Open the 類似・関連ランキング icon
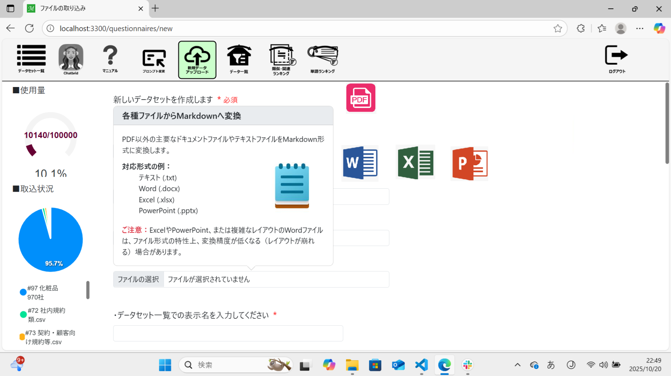This screenshot has width=671, height=376. click(x=282, y=59)
